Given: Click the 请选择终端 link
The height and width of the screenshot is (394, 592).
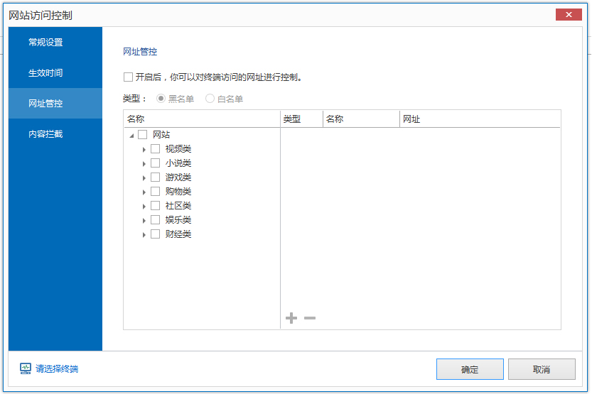Looking at the screenshot, I should [x=57, y=368].
